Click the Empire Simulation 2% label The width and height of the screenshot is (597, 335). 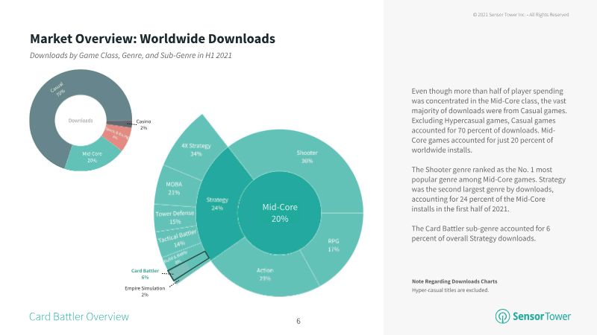[x=145, y=291]
